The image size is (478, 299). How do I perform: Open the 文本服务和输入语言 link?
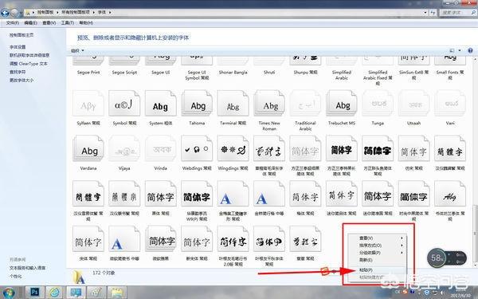click(x=27, y=268)
